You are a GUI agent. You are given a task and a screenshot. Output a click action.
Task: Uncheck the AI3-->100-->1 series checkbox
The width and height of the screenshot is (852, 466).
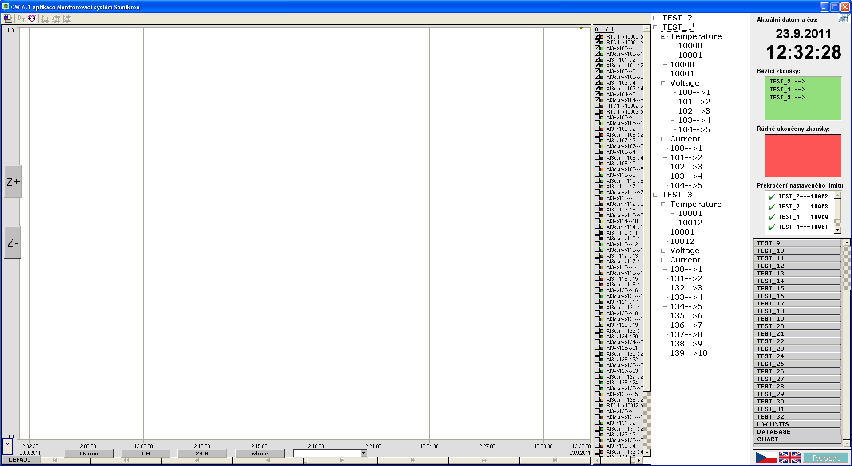(x=597, y=48)
